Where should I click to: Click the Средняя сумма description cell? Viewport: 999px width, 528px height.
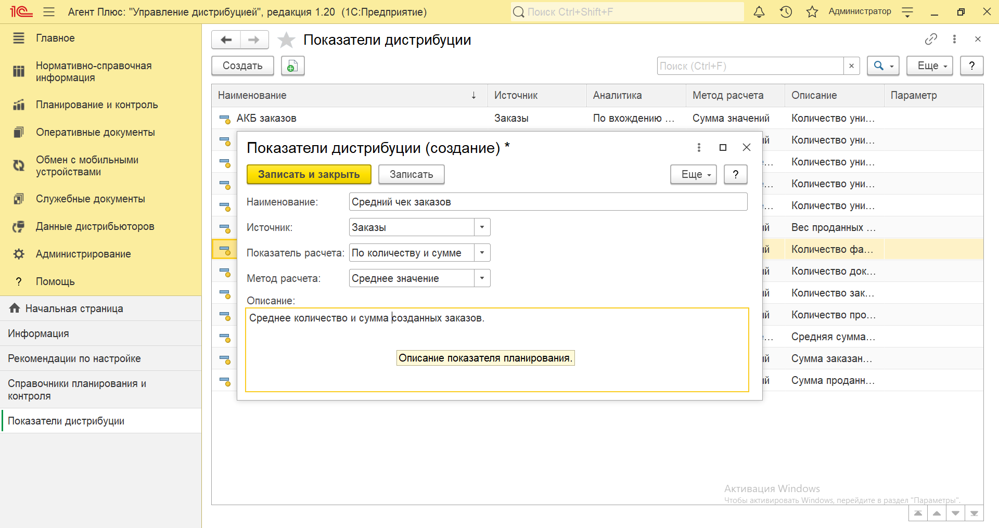[x=835, y=337]
